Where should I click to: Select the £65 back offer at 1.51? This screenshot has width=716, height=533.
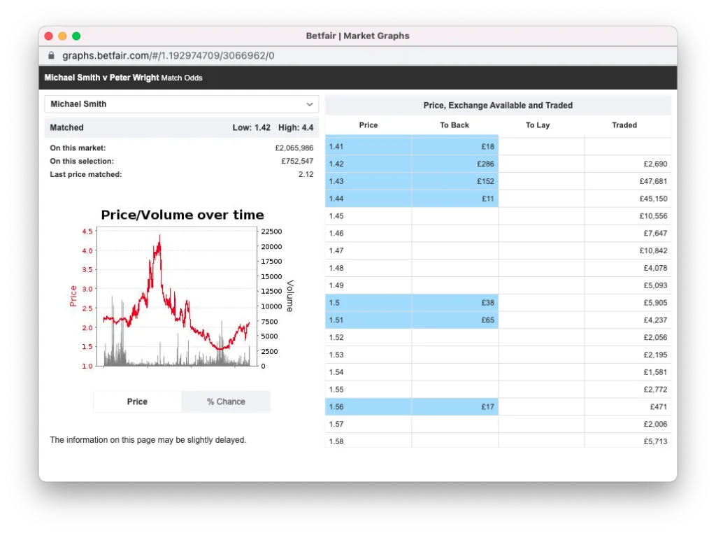coord(455,320)
